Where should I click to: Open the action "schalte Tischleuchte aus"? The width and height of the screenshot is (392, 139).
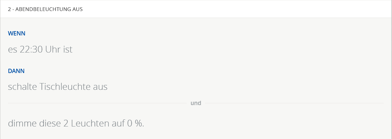point(57,87)
